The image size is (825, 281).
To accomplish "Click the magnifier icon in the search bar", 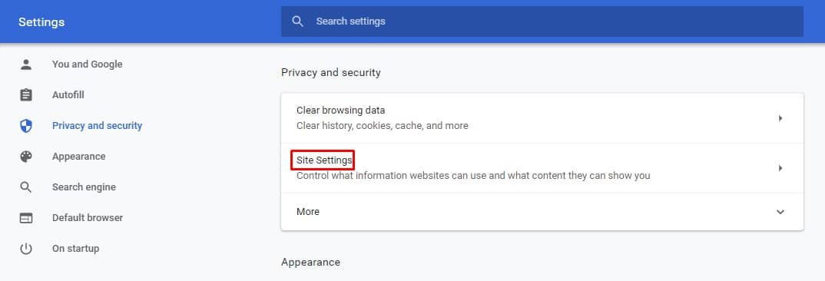I will pos(298,21).
